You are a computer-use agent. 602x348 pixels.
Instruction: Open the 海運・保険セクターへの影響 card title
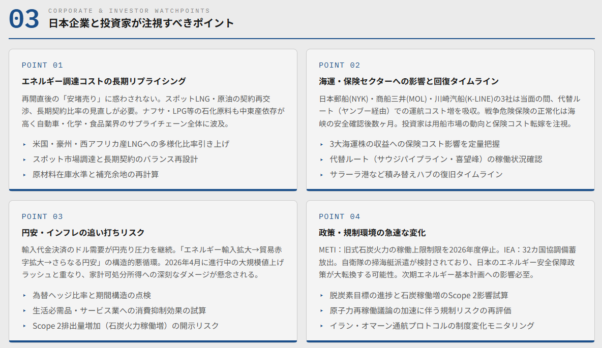408,81
